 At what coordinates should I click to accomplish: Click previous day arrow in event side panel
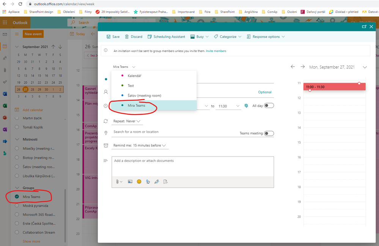coord(293,67)
